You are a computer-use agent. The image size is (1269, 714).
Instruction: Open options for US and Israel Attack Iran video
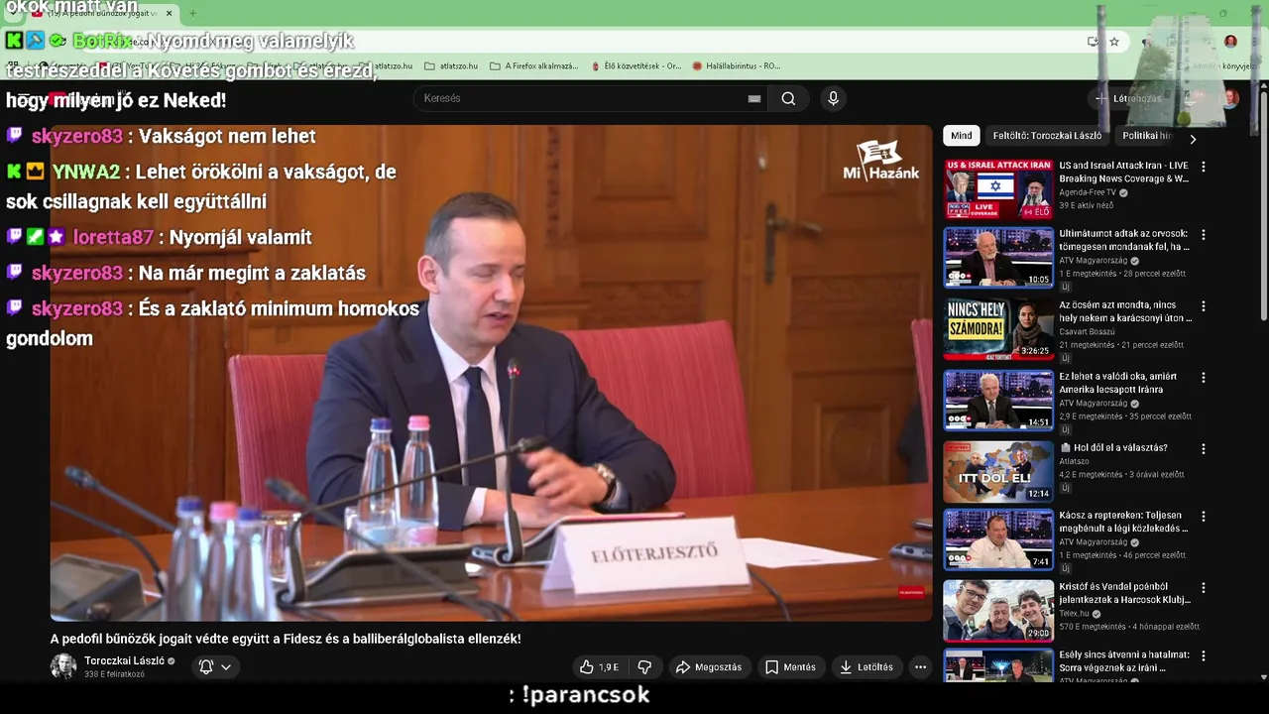coord(1204,167)
